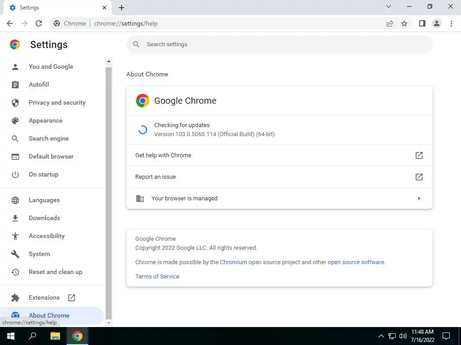Open the notification center icon
461x345 pixels.
tap(446, 336)
